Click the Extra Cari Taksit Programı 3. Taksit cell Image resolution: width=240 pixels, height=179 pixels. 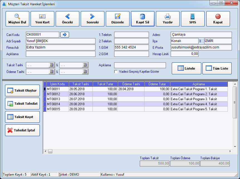coord(199,99)
